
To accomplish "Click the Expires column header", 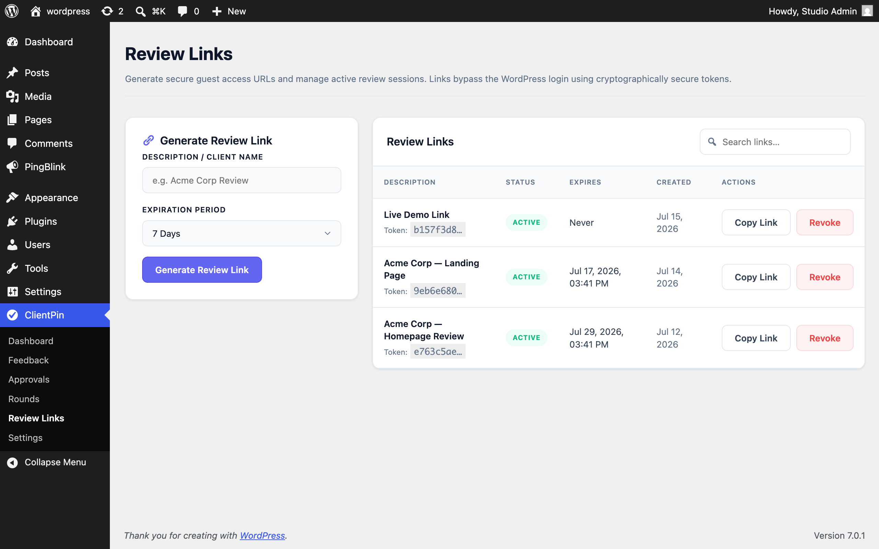I will [585, 182].
